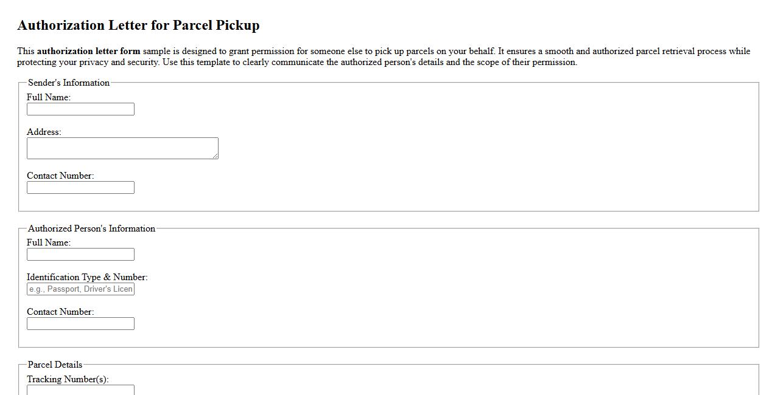Screen dimensions: 778x395
Task: Focus the Authorized Person's Contact Number box
Action: click(x=80, y=323)
